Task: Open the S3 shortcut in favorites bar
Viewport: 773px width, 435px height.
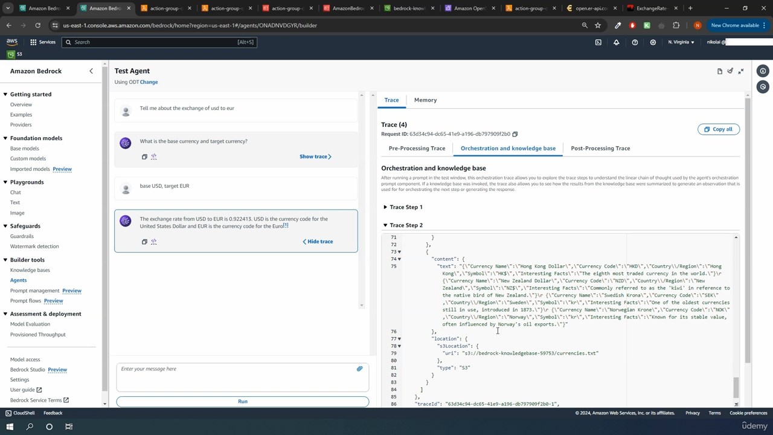Action: pyautogui.click(x=15, y=54)
